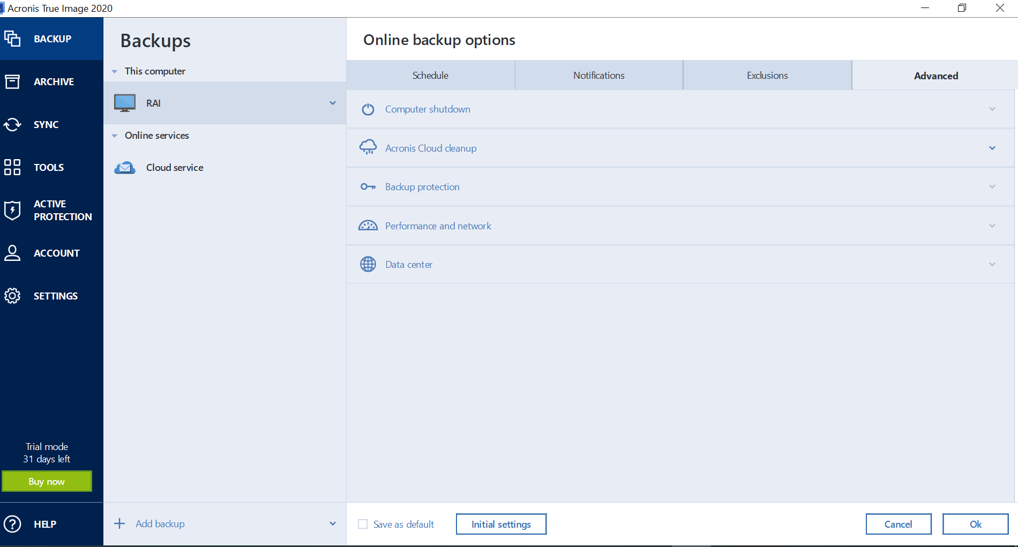Click the Backup protection key icon
1018x547 pixels.
(368, 186)
